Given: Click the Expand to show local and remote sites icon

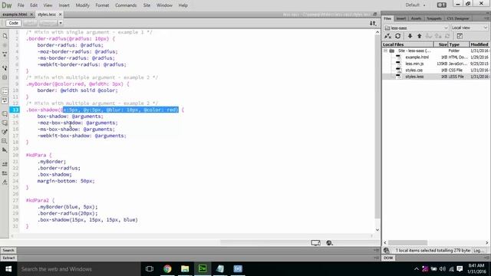Looking at the screenshot, I should click(x=460, y=36).
